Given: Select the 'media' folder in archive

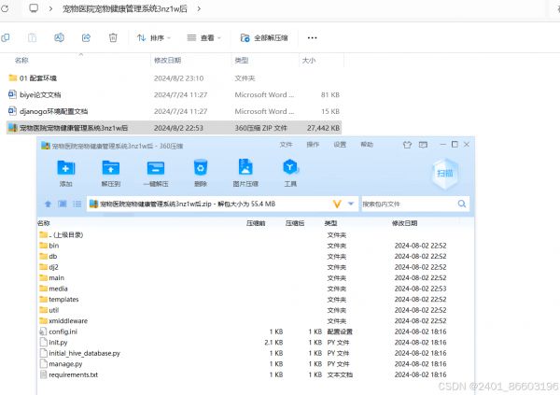Looking at the screenshot, I should (53, 289).
